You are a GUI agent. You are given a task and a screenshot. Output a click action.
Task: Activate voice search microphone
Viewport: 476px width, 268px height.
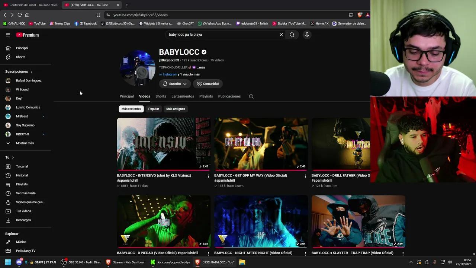(x=307, y=35)
